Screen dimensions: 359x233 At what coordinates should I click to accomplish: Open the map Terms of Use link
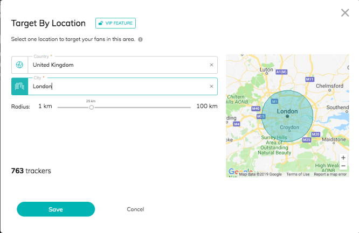[x=298, y=174]
